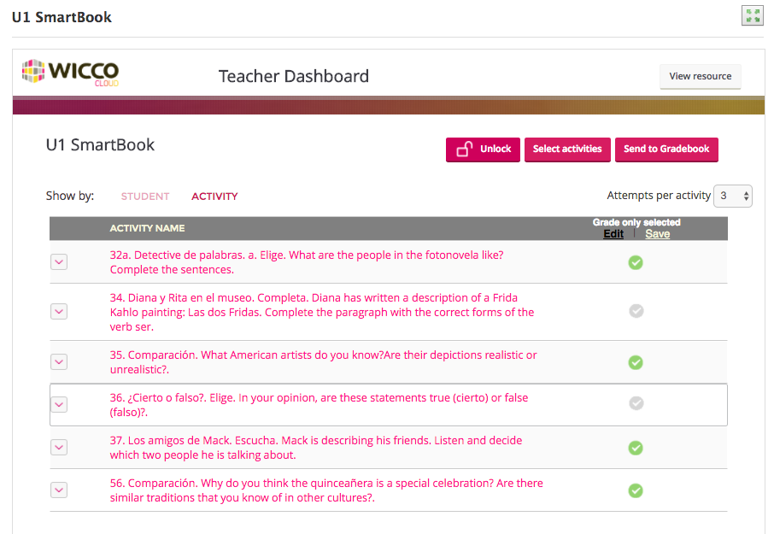
Task: Click the fullscreen expand icon at top right
Action: [753, 15]
